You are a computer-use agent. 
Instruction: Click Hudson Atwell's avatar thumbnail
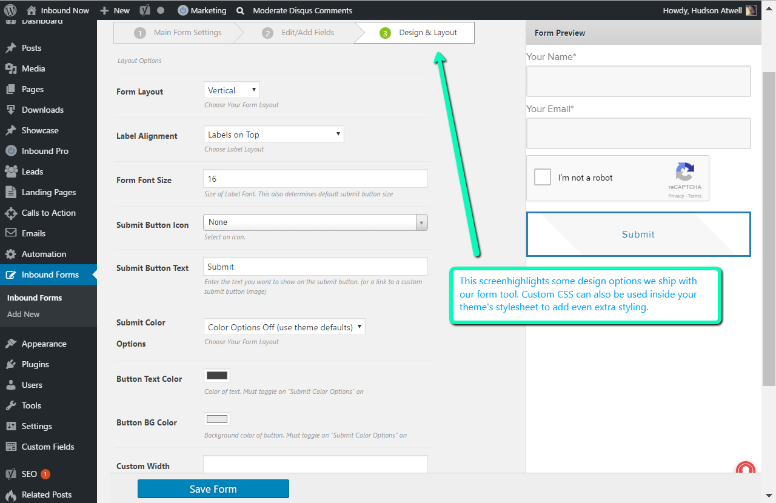[x=751, y=10]
